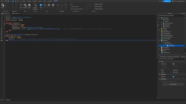Click the Teams icon in Explorer
186x104 pixels.
(x=162, y=51)
